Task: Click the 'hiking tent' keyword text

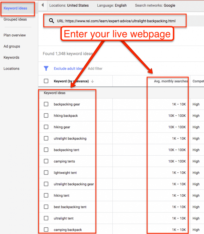Action: pos(61,196)
